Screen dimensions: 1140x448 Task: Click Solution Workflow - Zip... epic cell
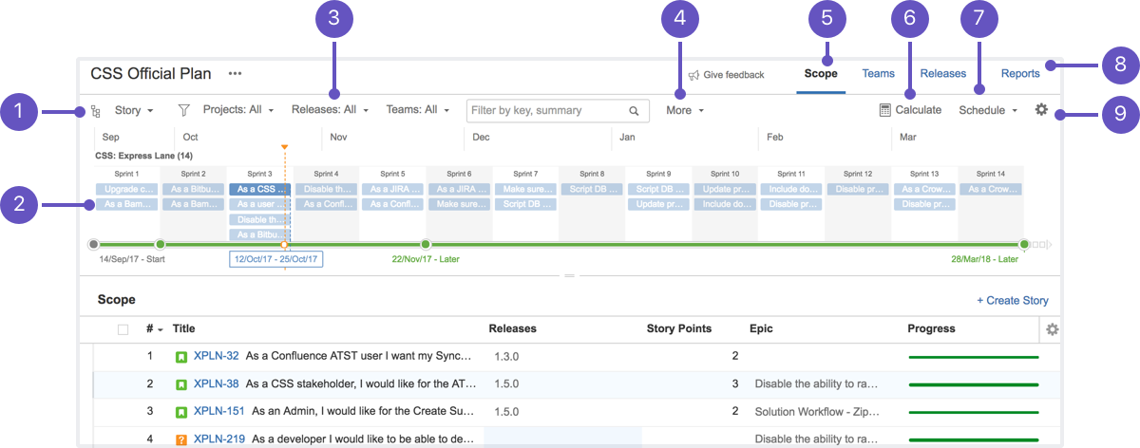click(x=817, y=412)
